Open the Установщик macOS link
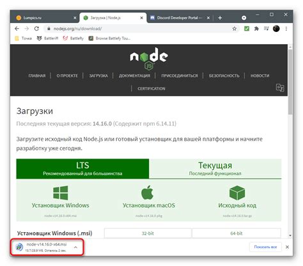The image size is (303, 266). [149, 205]
